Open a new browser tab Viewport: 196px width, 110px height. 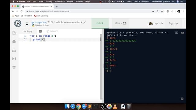tap(57, 6)
